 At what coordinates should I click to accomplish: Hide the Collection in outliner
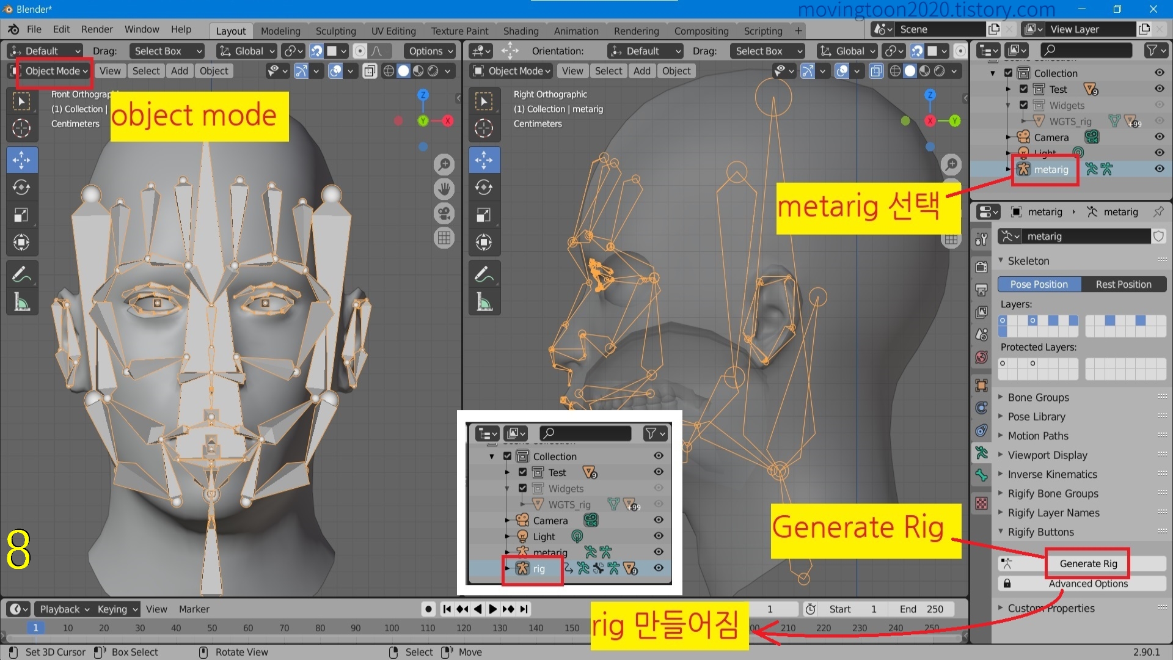click(x=1159, y=73)
